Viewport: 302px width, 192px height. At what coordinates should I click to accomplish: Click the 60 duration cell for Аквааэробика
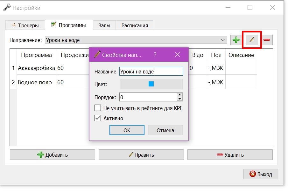pyautogui.click(x=73, y=68)
